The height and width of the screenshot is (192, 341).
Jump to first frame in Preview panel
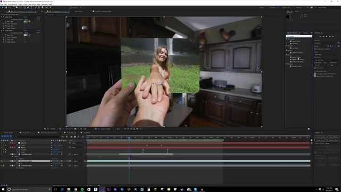(x=320, y=36)
